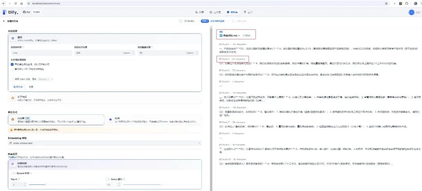Open the Embedding model nomic-embed-text dropdown
The width and height of the screenshot is (422, 191).
pyautogui.click(x=105, y=143)
